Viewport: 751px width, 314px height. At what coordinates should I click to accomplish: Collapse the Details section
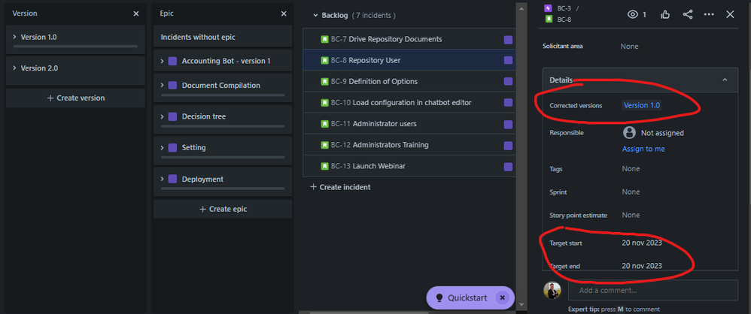(x=725, y=80)
